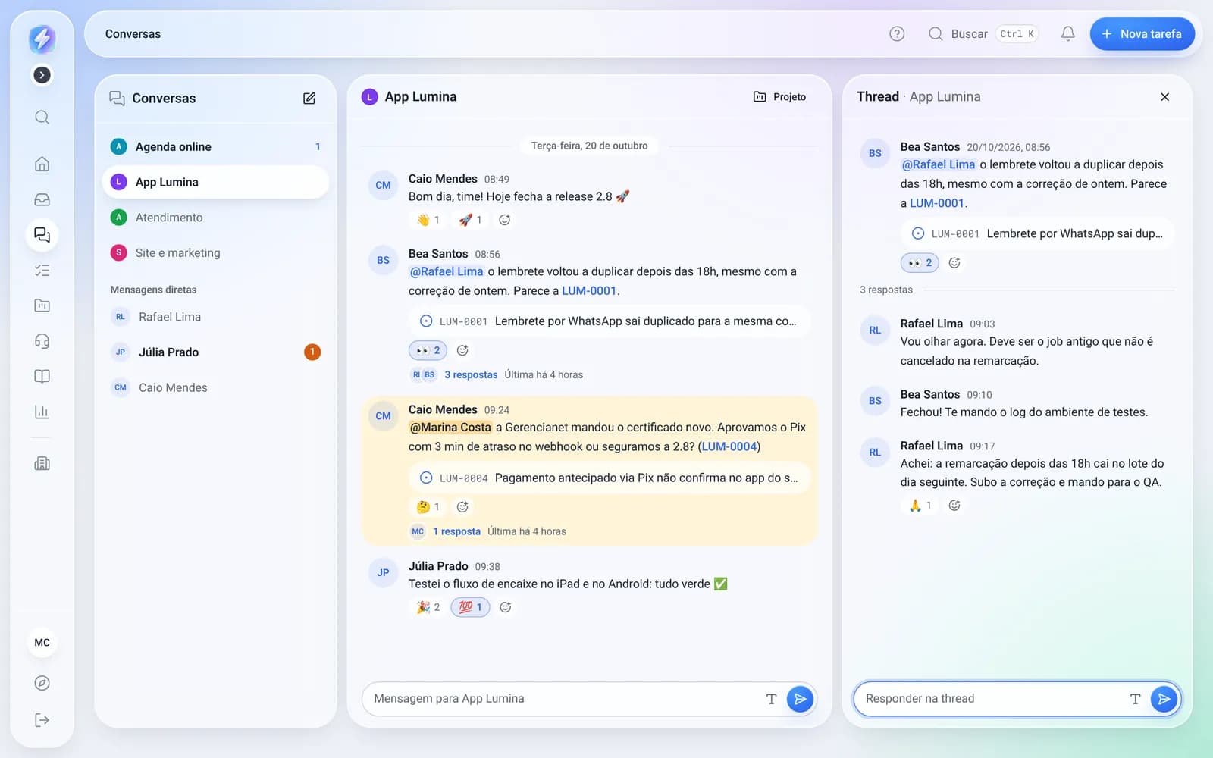
Task: Add reaction to Bea's 08:56 channel message
Action: coord(462,350)
